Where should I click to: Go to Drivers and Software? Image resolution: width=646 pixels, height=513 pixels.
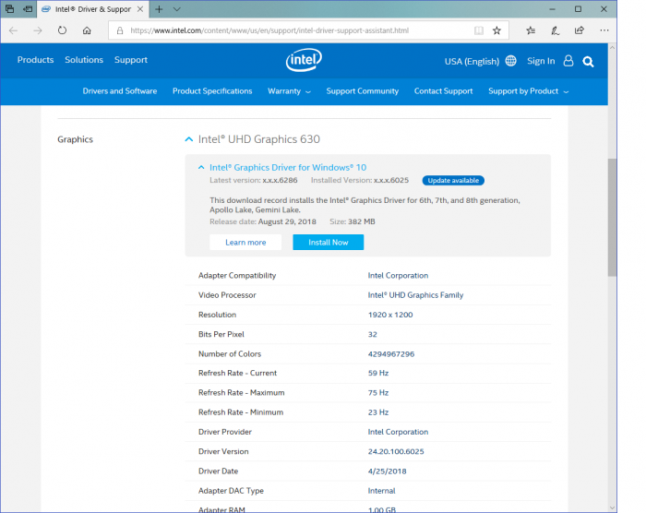click(x=120, y=91)
